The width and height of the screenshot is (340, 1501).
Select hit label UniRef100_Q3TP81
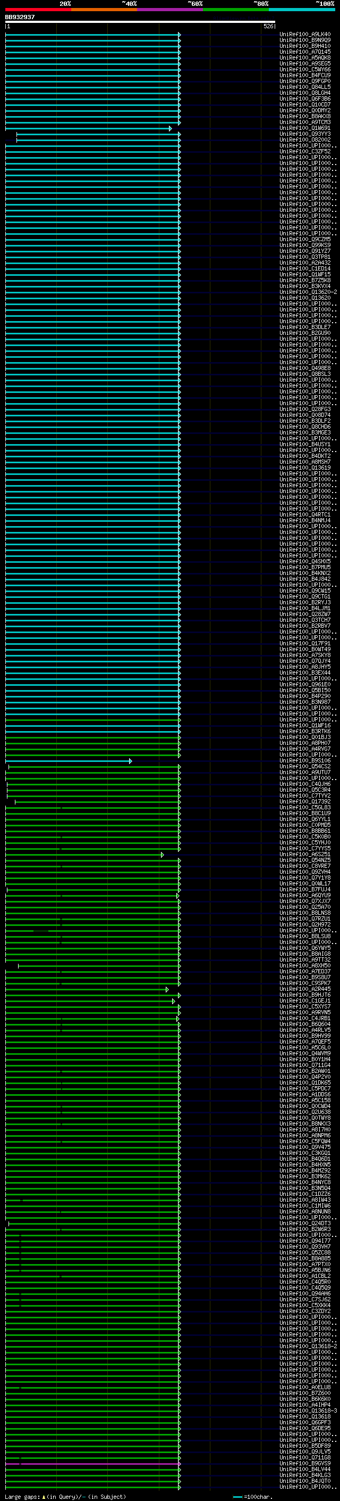click(305, 257)
